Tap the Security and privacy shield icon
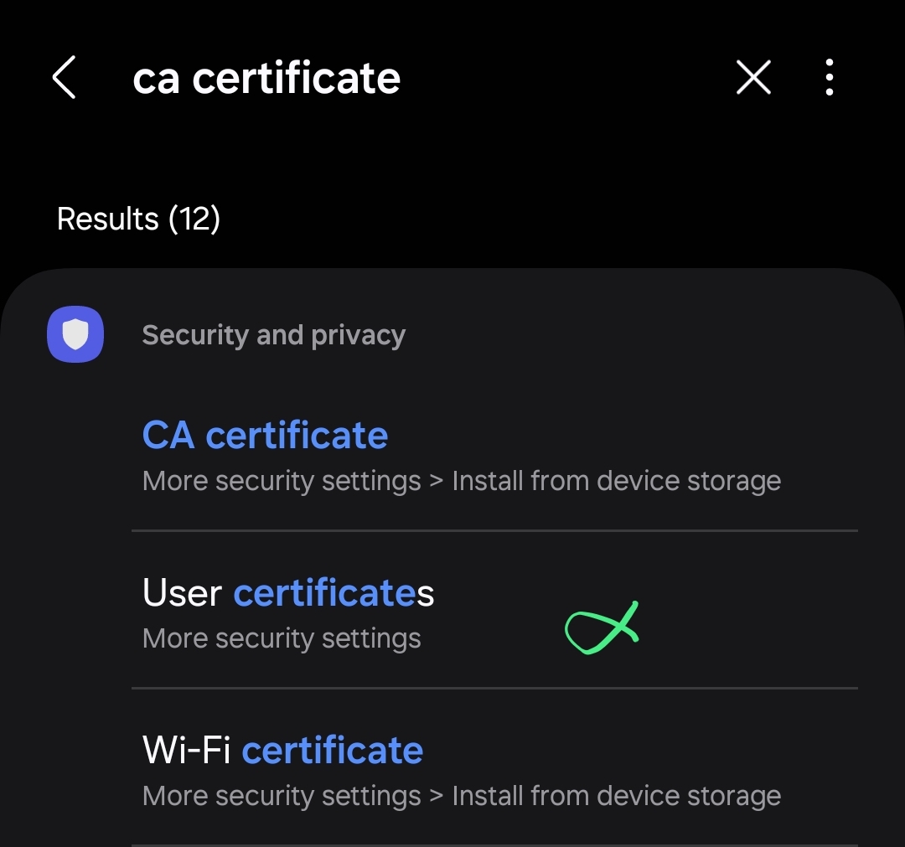 pyautogui.click(x=75, y=334)
